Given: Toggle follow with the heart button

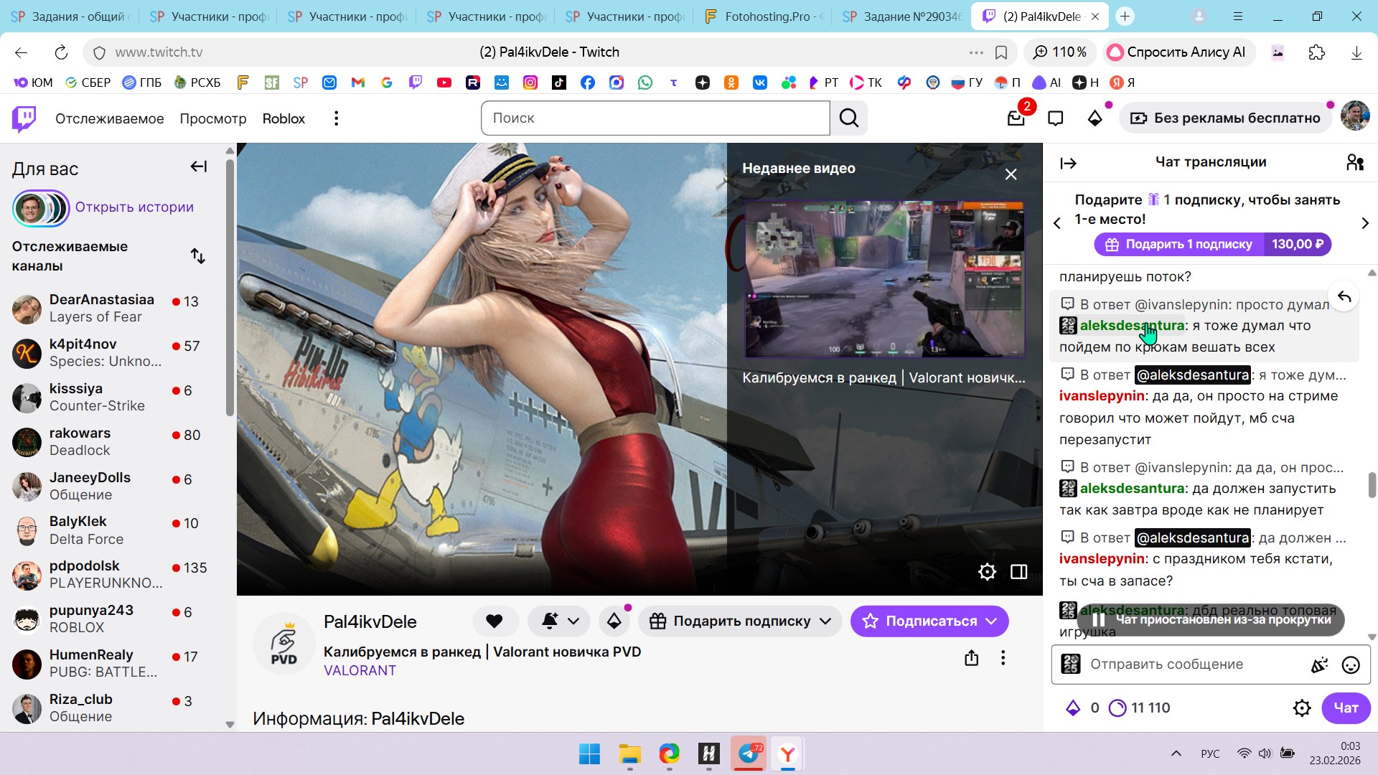Looking at the screenshot, I should 495,621.
